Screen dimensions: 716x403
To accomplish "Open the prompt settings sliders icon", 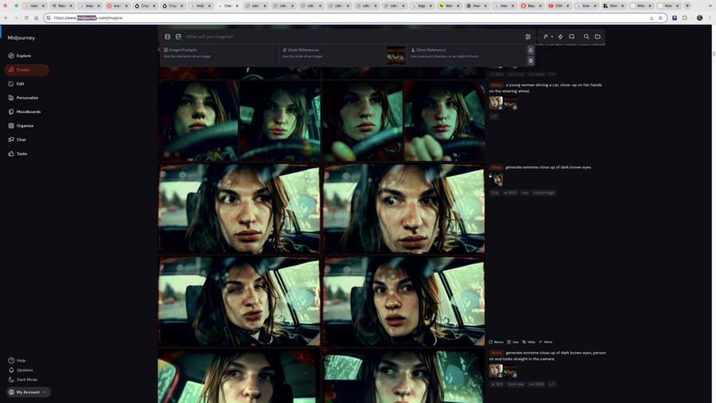I will click(527, 37).
